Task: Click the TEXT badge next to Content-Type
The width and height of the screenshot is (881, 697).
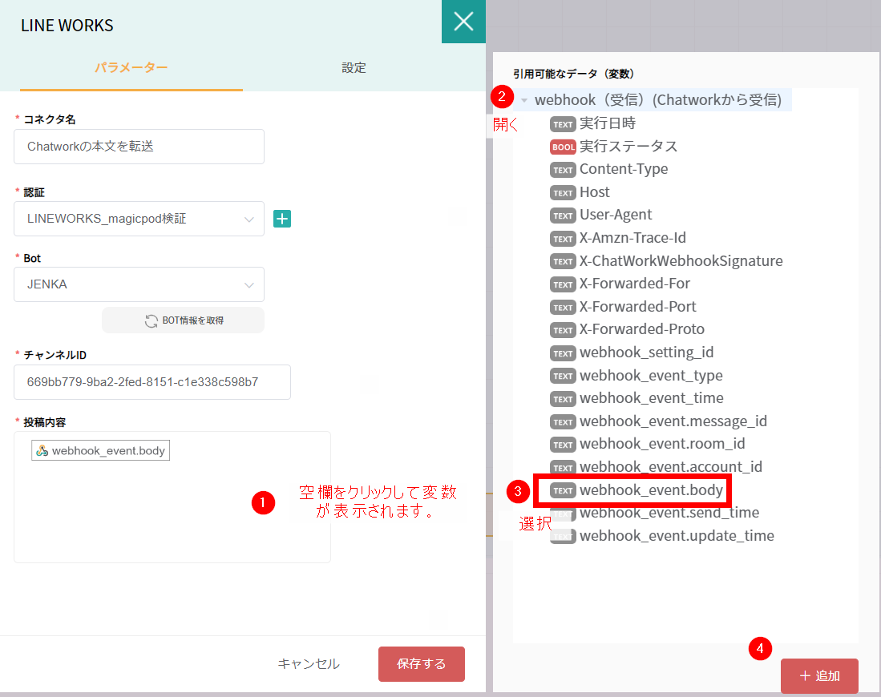Action: pos(563,169)
